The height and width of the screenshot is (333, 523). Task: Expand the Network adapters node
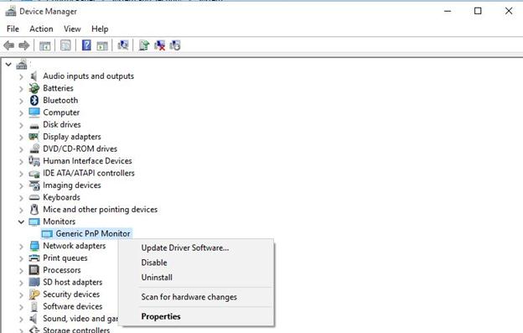(21, 247)
